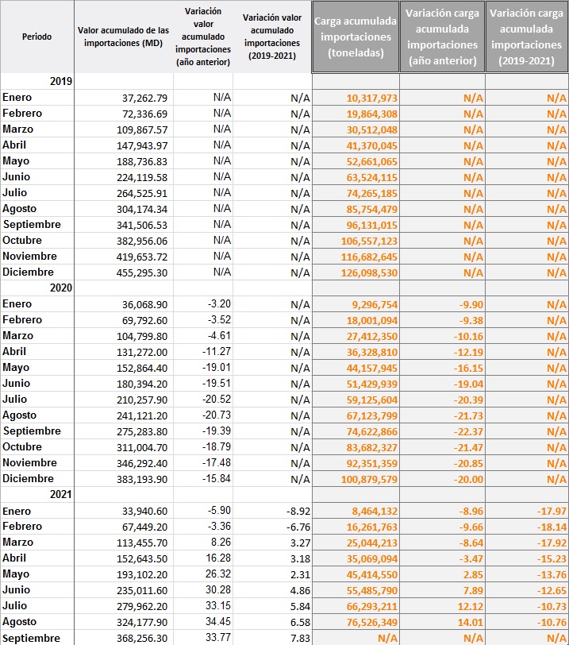569x645 pixels.
Task: Click cell with value 279,962.20
Action: coord(124,606)
